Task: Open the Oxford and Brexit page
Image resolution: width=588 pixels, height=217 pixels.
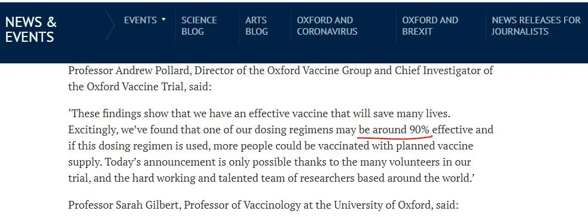Action: coord(430,26)
